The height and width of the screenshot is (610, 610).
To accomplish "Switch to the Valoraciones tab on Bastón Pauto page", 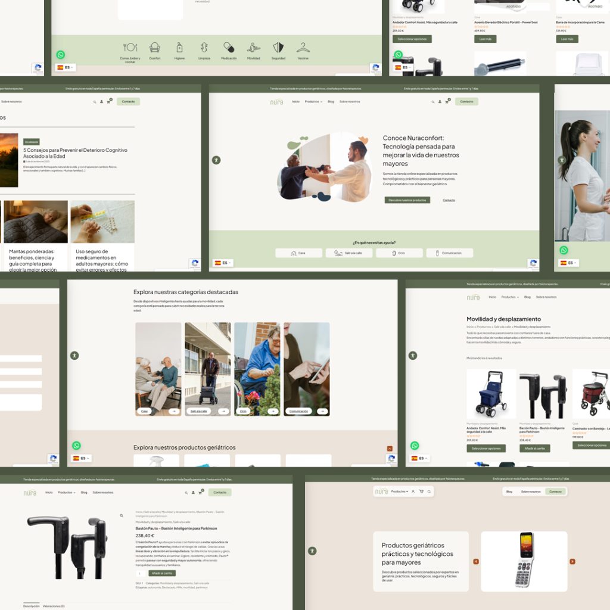I will point(54,606).
